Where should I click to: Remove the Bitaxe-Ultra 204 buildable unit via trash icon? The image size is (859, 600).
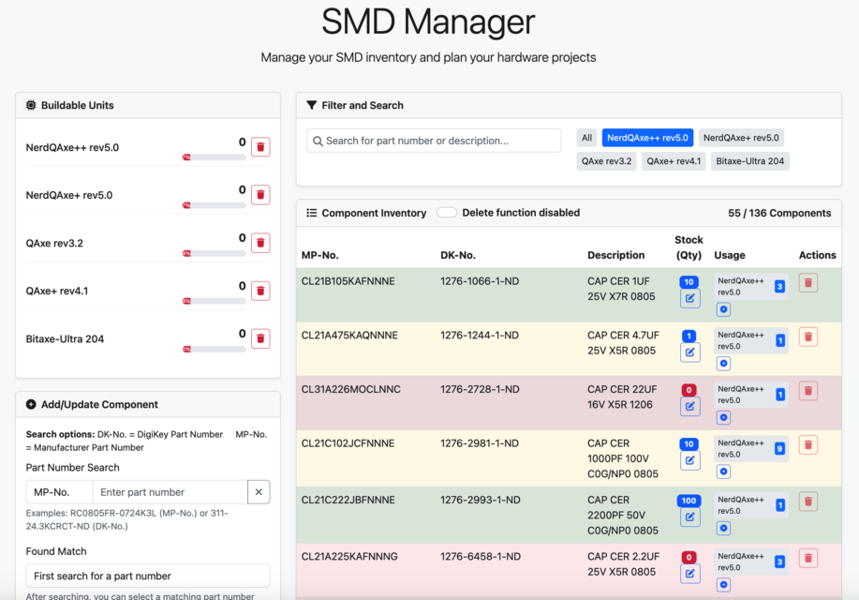(x=259, y=338)
